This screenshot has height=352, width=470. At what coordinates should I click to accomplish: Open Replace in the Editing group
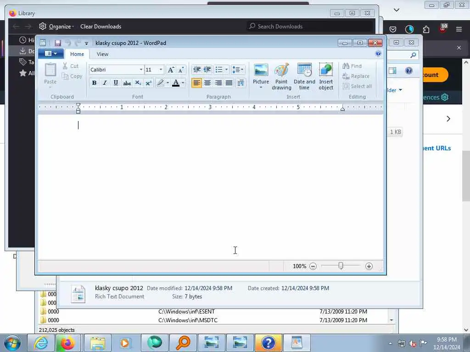(356, 77)
